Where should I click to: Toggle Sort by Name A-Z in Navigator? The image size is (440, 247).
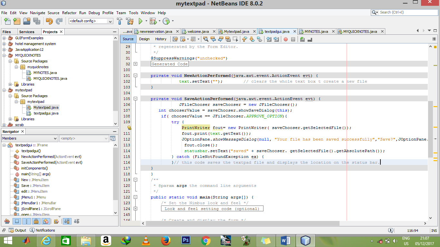pyautogui.click(x=67, y=221)
